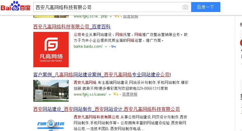Viewport: 242px width, 131px height.
Task: Expand dropdown arrow beside baike.baidu.com/
Action: point(106,46)
